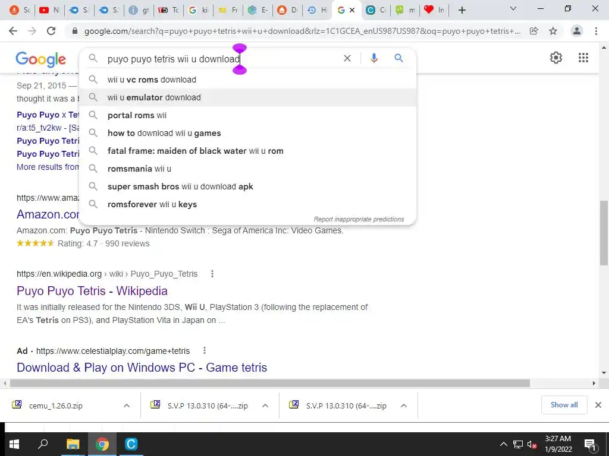The height and width of the screenshot is (456, 609).
Task: Open options for second S.V.P 13.0.310 download
Action: (404, 406)
